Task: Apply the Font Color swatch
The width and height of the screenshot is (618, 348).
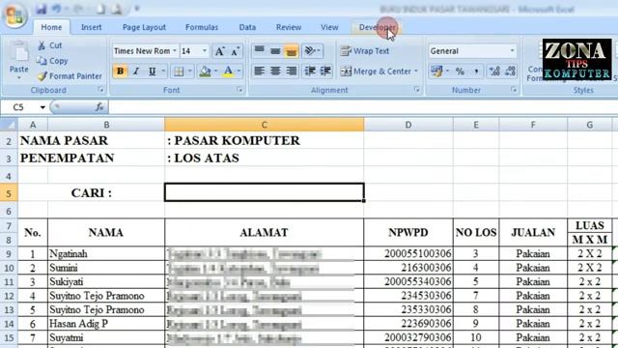Action: click(228, 72)
